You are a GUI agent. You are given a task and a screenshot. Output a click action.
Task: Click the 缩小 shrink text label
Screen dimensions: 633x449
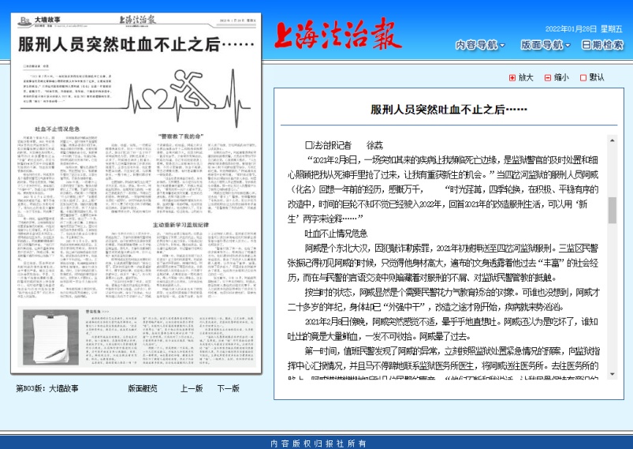coord(561,77)
